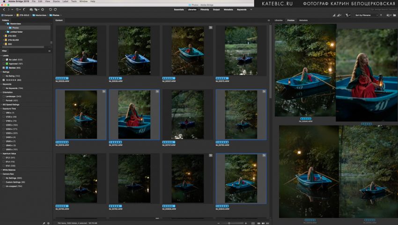Image resolution: width=398 pixels, height=225 pixels.
Task: Switch to the Essentials workspace
Action: [179, 10]
